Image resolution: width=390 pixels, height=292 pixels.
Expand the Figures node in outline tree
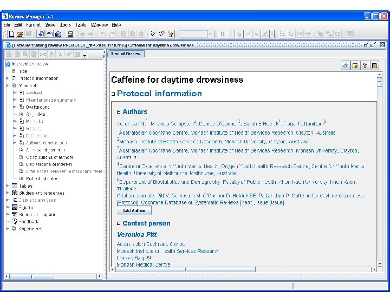click(7, 207)
